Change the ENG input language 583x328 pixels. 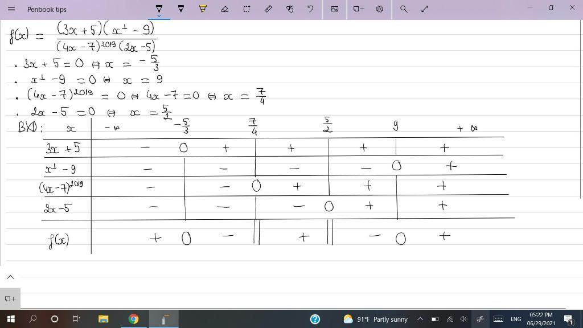point(516,319)
